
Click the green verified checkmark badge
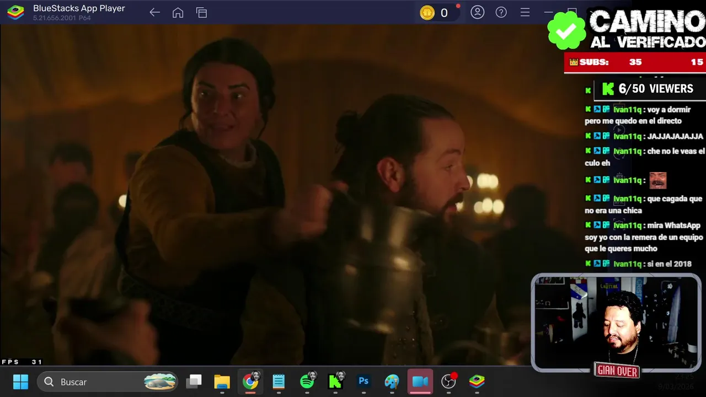(x=566, y=31)
